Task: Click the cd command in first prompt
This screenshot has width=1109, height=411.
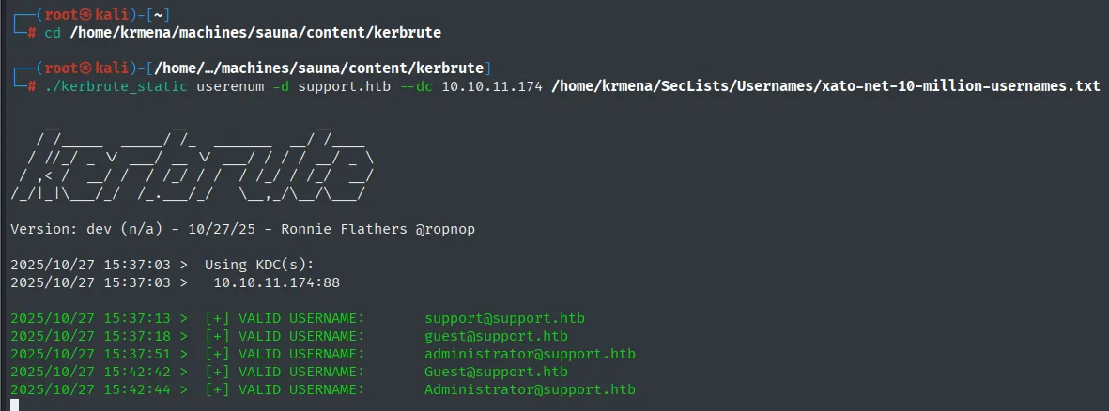Action: click(53, 33)
